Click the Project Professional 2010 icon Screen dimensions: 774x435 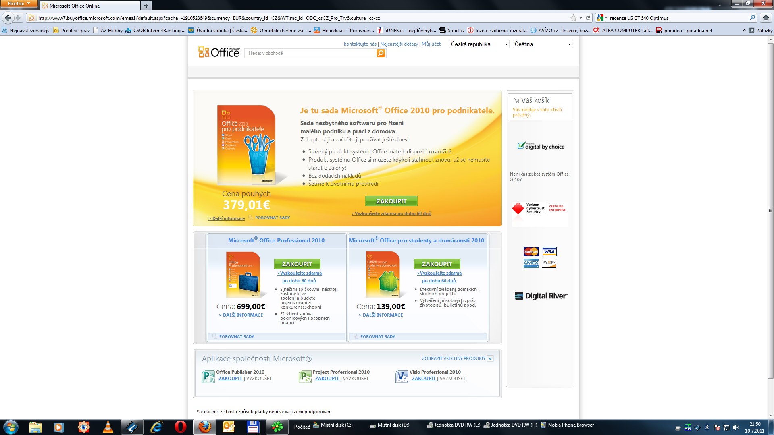point(305,377)
